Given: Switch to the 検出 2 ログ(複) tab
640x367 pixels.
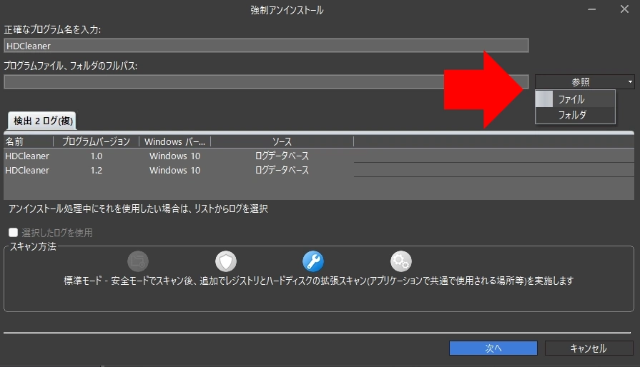Looking at the screenshot, I should click(x=42, y=121).
